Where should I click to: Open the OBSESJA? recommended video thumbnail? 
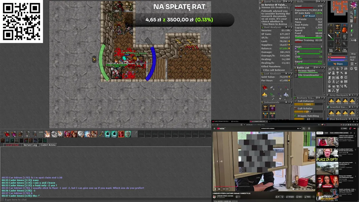coord(327,182)
